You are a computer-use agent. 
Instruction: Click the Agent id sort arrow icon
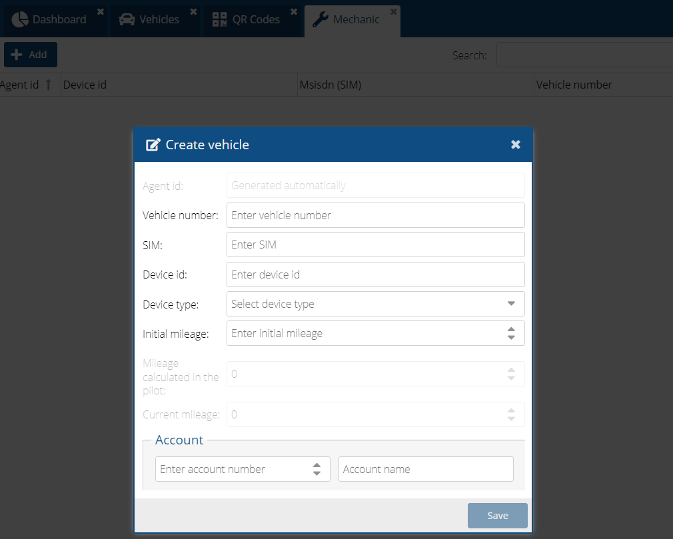click(48, 85)
